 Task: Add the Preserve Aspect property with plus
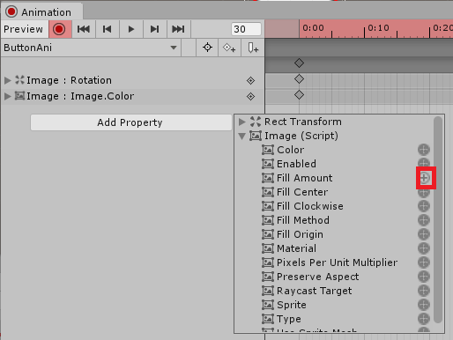[424, 277]
